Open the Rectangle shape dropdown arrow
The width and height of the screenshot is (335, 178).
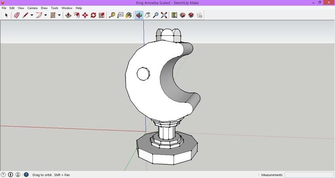[x=59, y=15]
